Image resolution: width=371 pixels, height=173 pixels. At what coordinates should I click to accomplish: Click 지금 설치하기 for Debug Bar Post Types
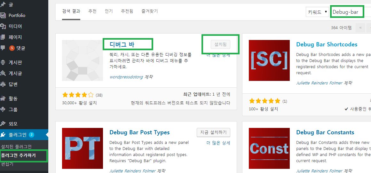pos(213,132)
